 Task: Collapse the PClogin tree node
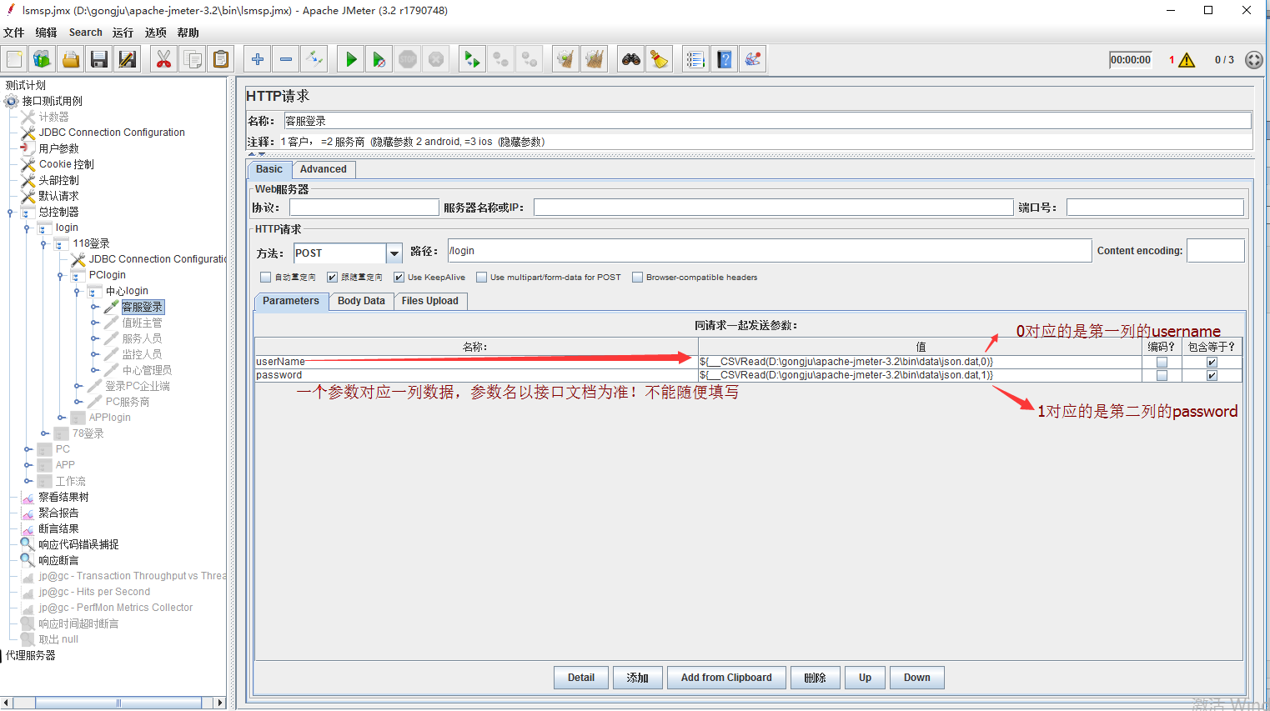pos(61,276)
